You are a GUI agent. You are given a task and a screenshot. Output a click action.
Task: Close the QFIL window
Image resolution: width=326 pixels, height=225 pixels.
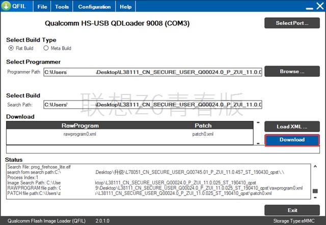pyautogui.click(x=320, y=6)
